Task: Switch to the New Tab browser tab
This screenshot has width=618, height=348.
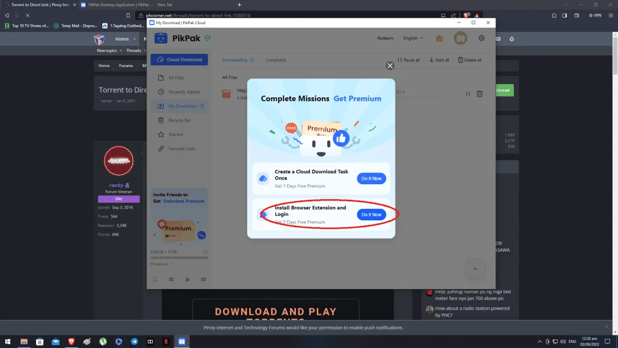Action: (x=165, y=5)
